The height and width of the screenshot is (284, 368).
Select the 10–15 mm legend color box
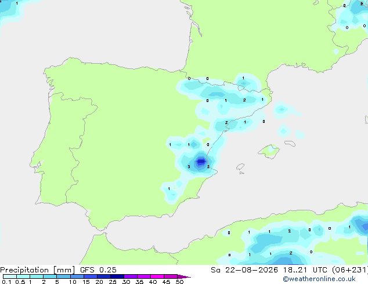coord(77,276)
